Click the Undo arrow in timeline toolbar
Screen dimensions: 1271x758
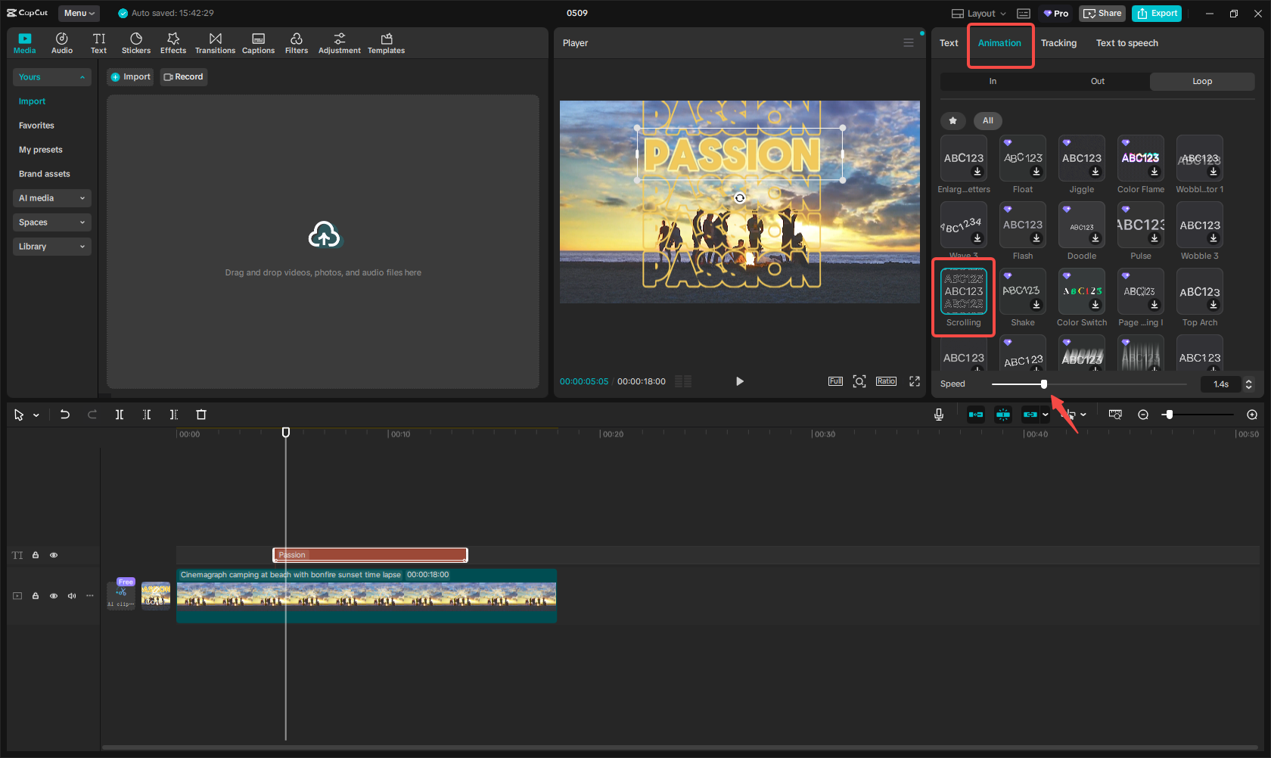[65, 415]
